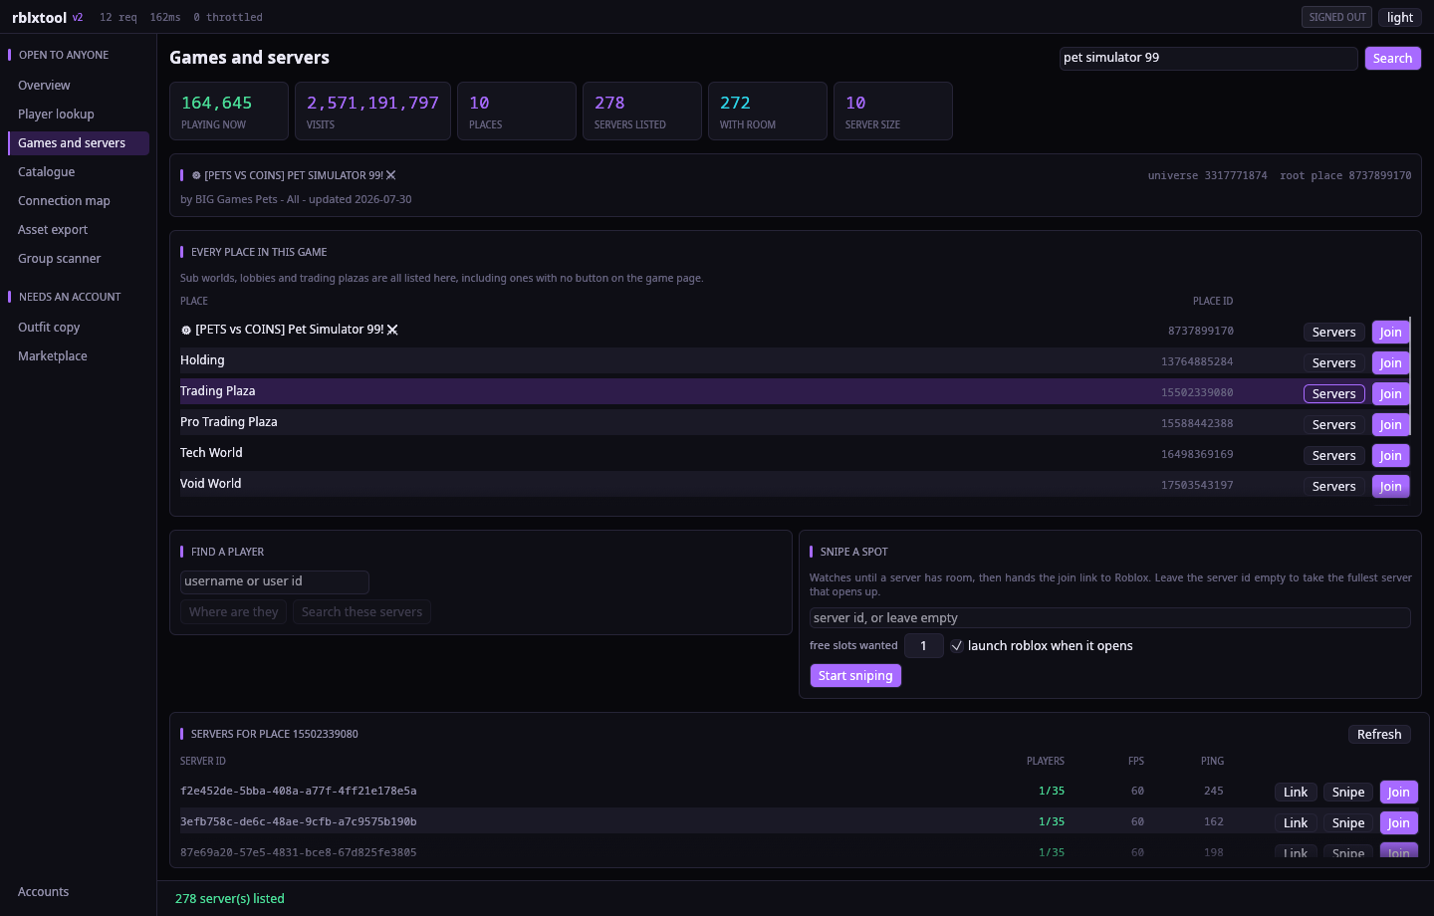Toggle launch roblox when it opens checkbox
The height and width of the screenshot is (916, 1434).
click(956, 646)
